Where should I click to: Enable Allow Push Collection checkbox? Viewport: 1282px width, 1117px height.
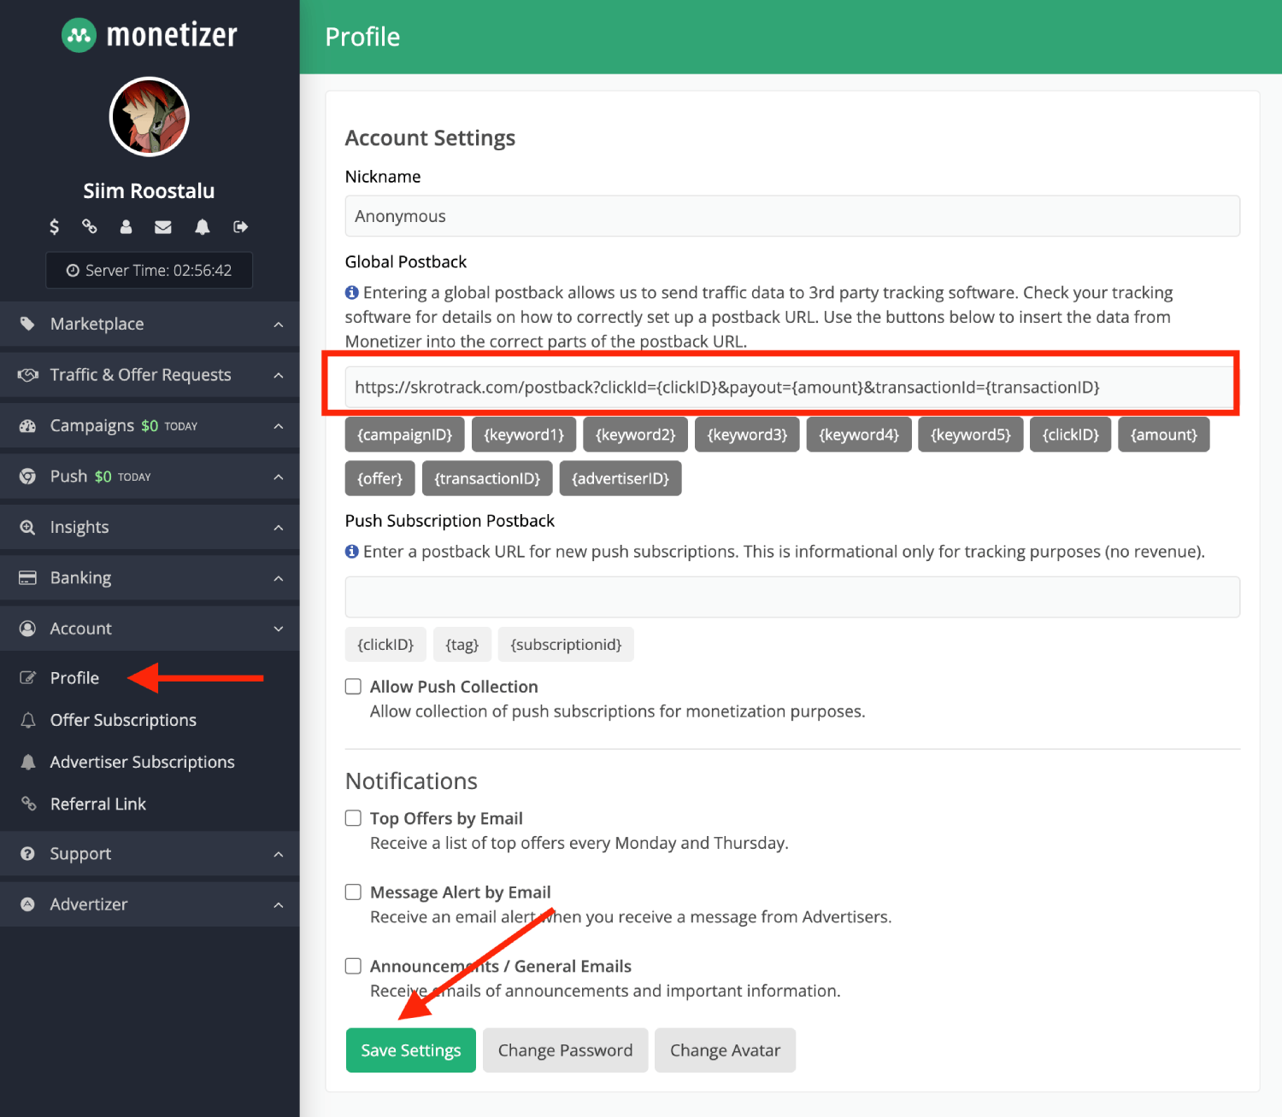[353, 687]
